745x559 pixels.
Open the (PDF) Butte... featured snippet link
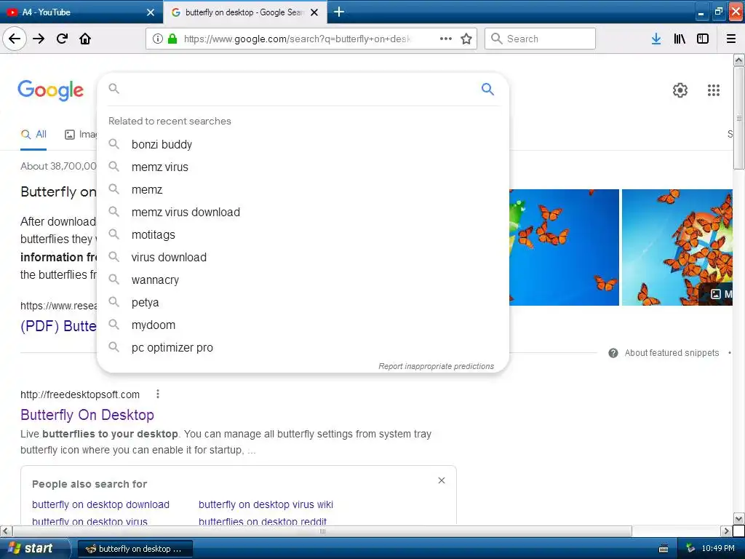point(58,326)
